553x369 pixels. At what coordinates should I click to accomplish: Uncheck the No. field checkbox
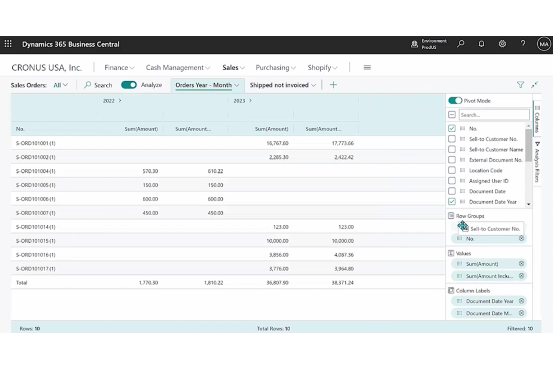[x=452, y=128]
